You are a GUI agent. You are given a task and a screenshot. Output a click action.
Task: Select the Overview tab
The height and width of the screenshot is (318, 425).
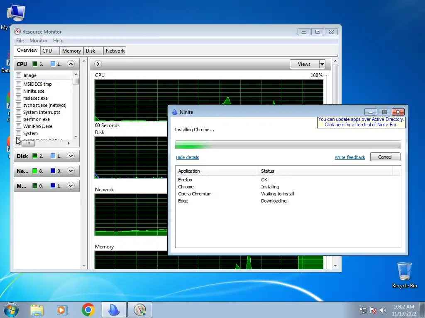[x=27, y=50]
